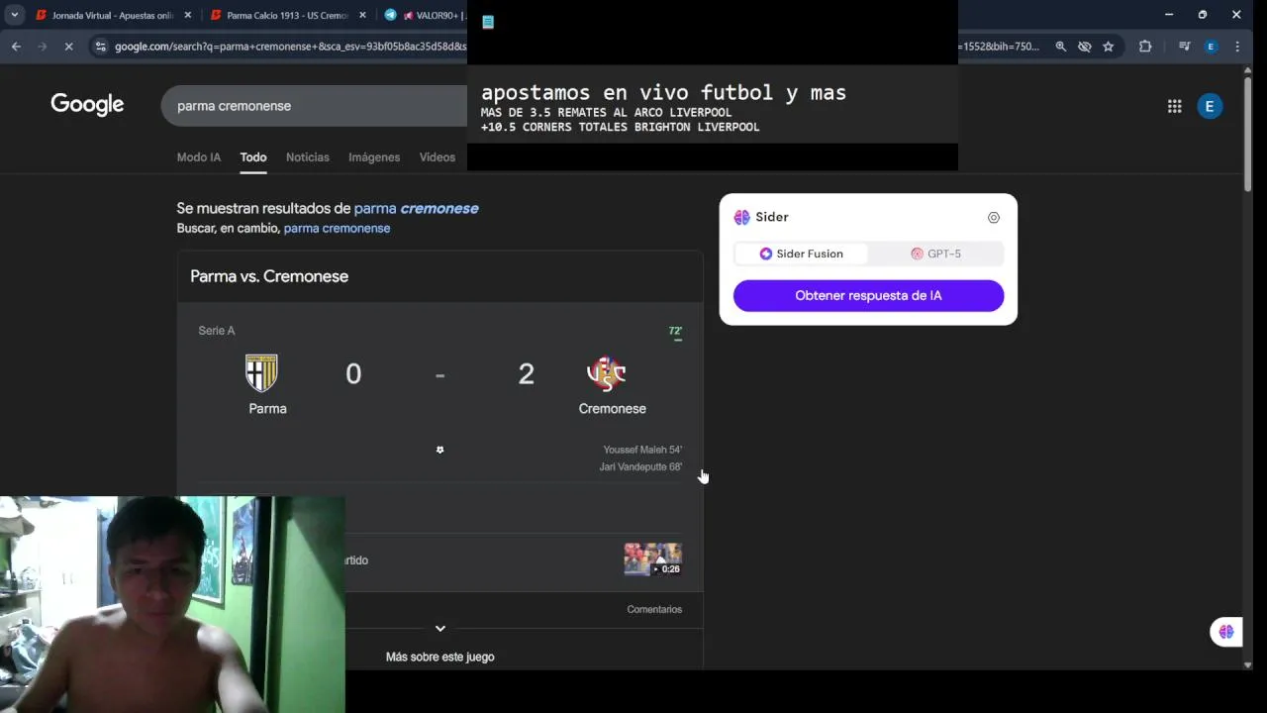The width and height of the screenshot is (1267, 713).
Task: Focus the search box with parma cremonese
Action: tap(314, 106)
